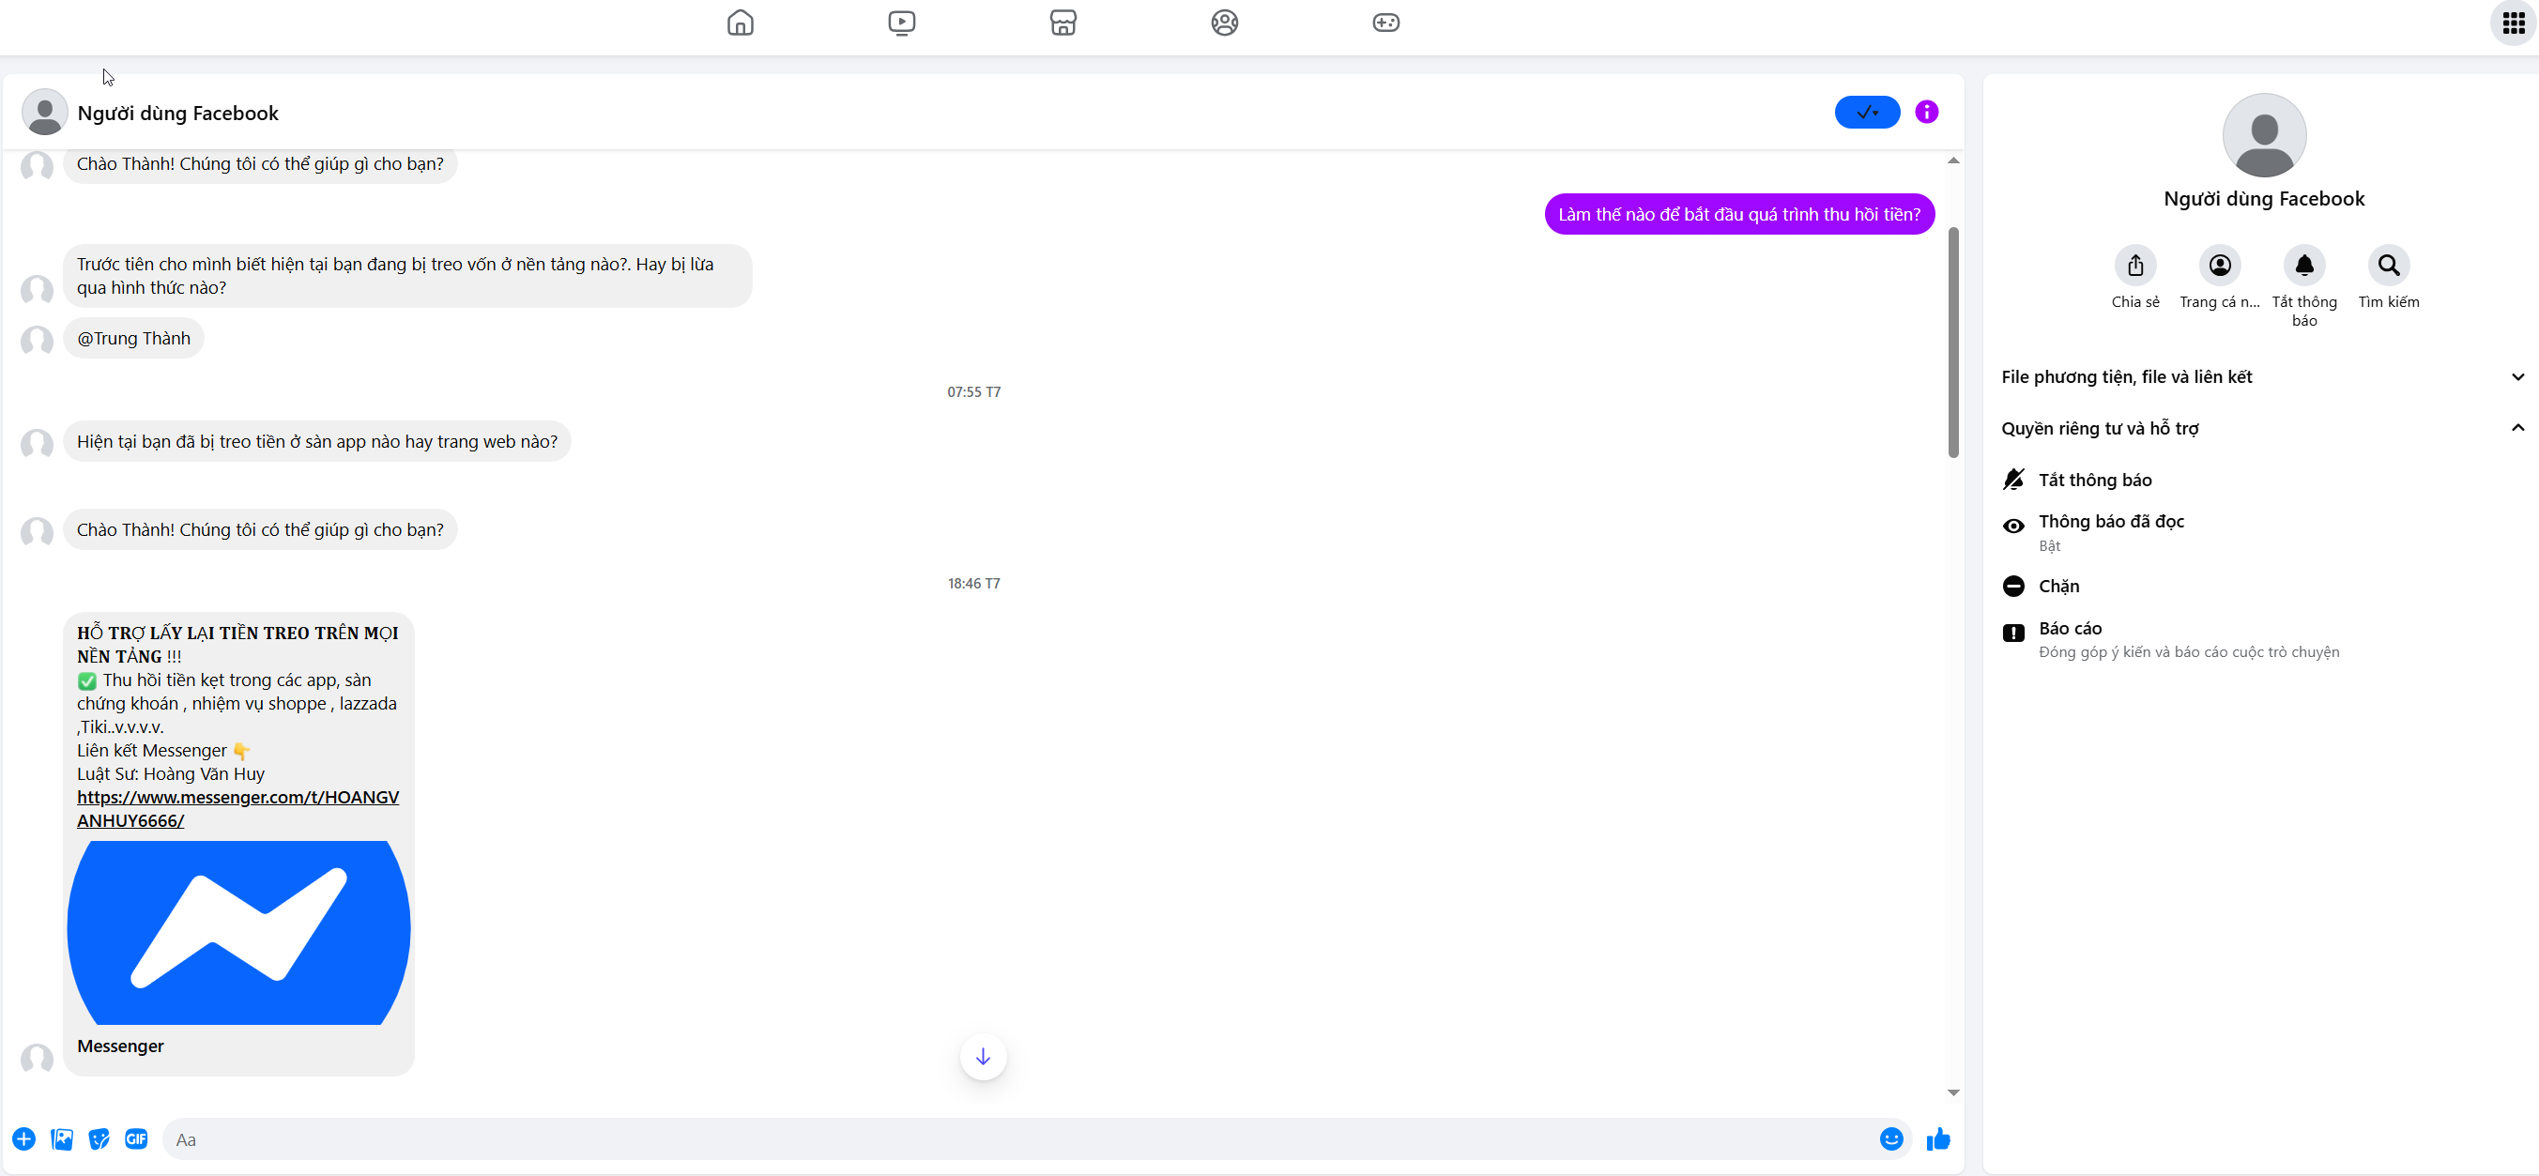The height and width of the screenshot is (1176, 2539).
Task: Toggle Tắt thông báo bell button
Action: (2303, 266)
